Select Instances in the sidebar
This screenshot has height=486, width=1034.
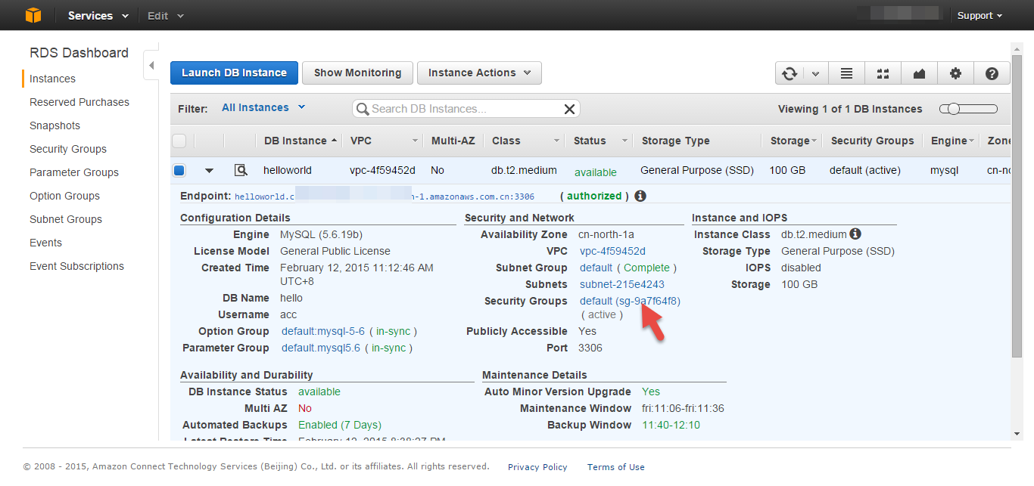(52, 79)
